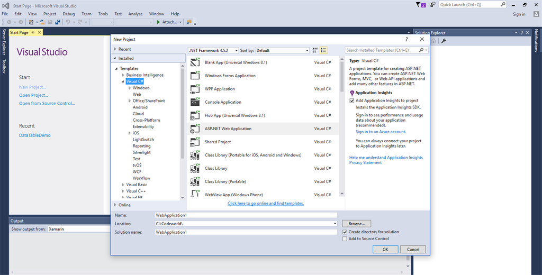The image size is (542, 275).
Task: Open the Tools menu
Action: pos(103,14)
